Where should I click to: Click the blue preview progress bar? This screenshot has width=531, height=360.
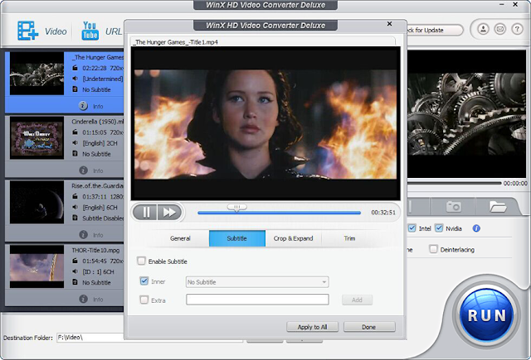(279, 213)
